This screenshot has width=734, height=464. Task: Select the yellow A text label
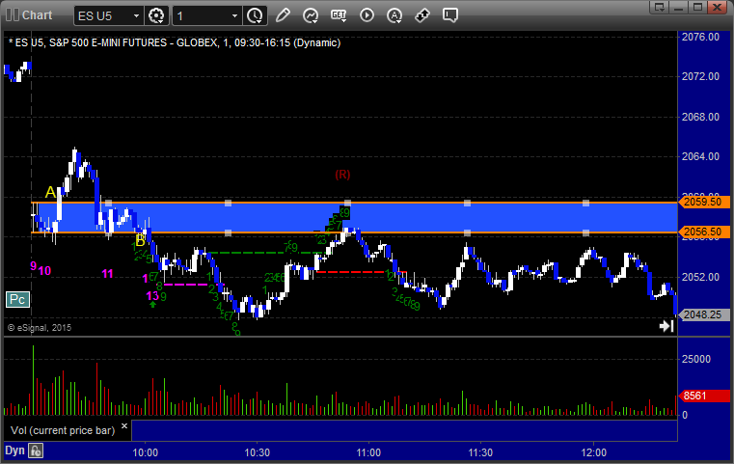(50, 192)
